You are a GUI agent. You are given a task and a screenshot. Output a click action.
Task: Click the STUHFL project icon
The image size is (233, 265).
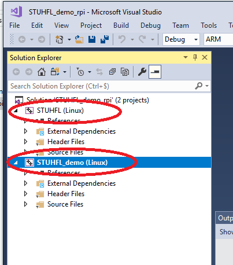click(29, 111)
